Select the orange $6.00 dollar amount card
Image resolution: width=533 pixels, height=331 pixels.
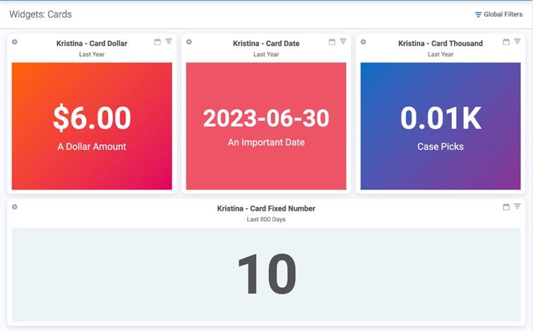(92, 126)
